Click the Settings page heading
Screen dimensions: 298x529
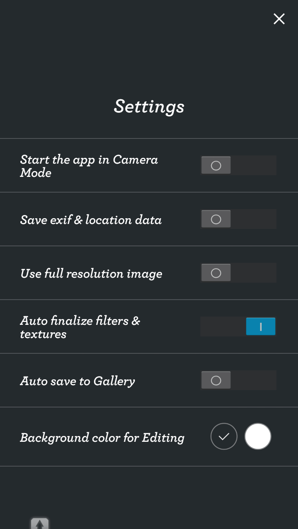click(149, 106)
